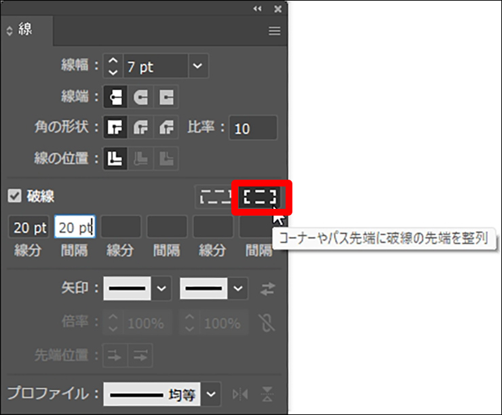
Task: Open the 線 panel options menu
Action: 274,31
